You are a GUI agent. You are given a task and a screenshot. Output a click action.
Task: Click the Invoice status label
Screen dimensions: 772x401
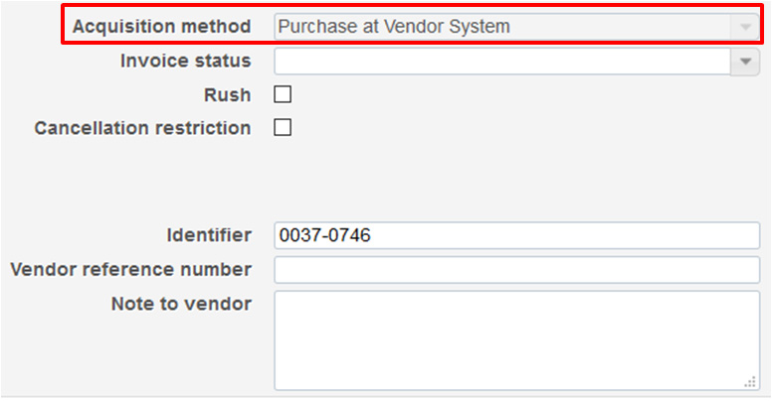click(x=186, y=61)
